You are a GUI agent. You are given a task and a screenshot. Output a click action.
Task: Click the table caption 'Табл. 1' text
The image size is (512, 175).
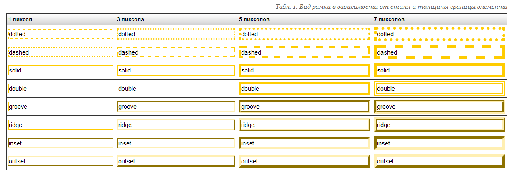tap(286, 7)
